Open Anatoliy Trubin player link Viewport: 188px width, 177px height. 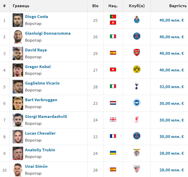[x=40, y=150]
